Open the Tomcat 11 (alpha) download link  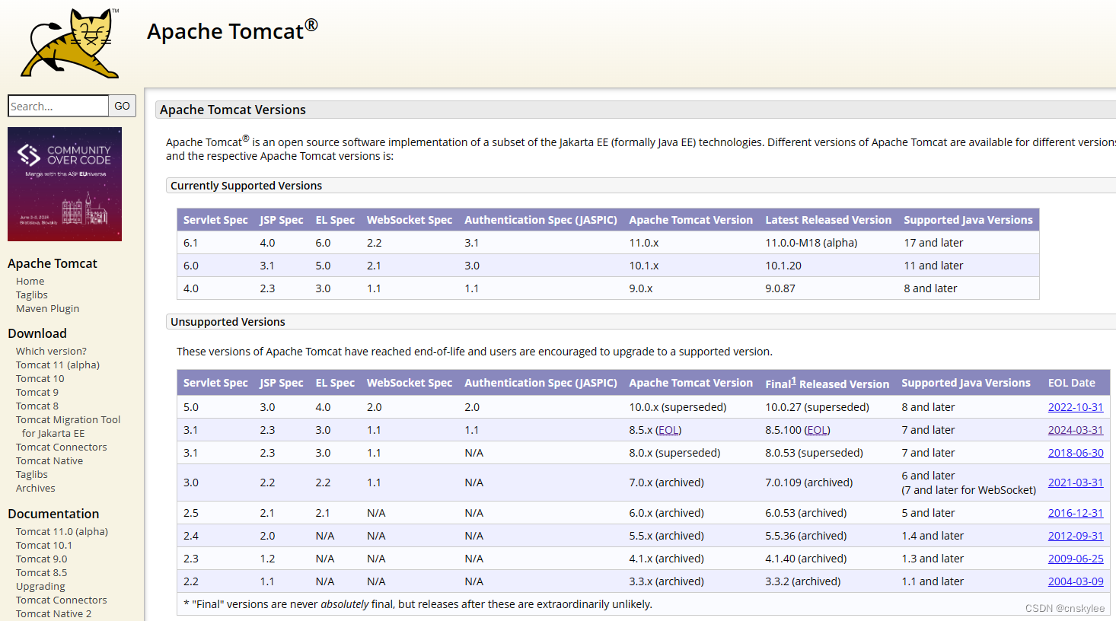(x=57, y=365)
